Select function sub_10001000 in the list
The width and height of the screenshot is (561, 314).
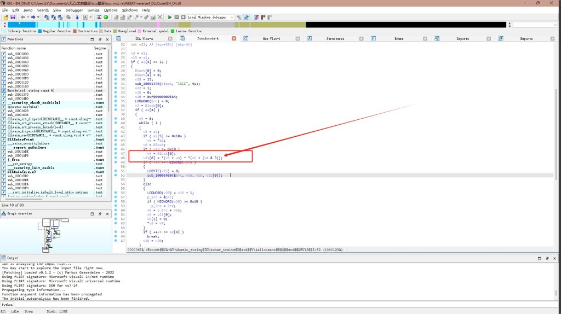(x=18, y=54)
